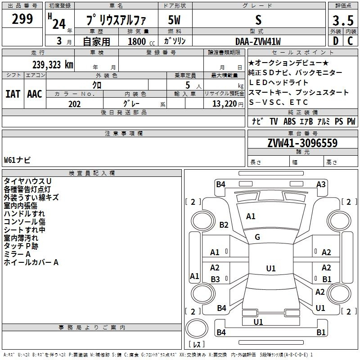Click the TV equipment marker
Screen dimensions: 360x360
coord(274,121)
